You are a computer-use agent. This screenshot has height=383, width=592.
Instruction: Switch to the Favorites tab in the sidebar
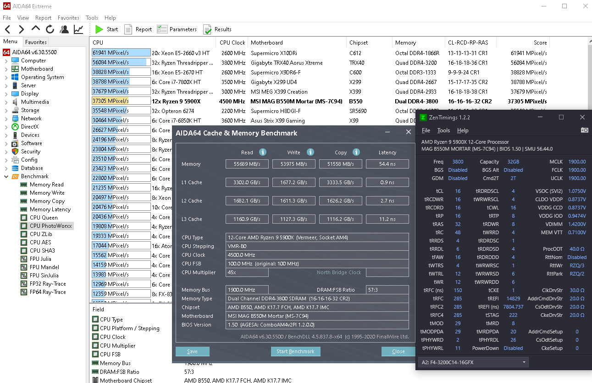click(36, 42)
